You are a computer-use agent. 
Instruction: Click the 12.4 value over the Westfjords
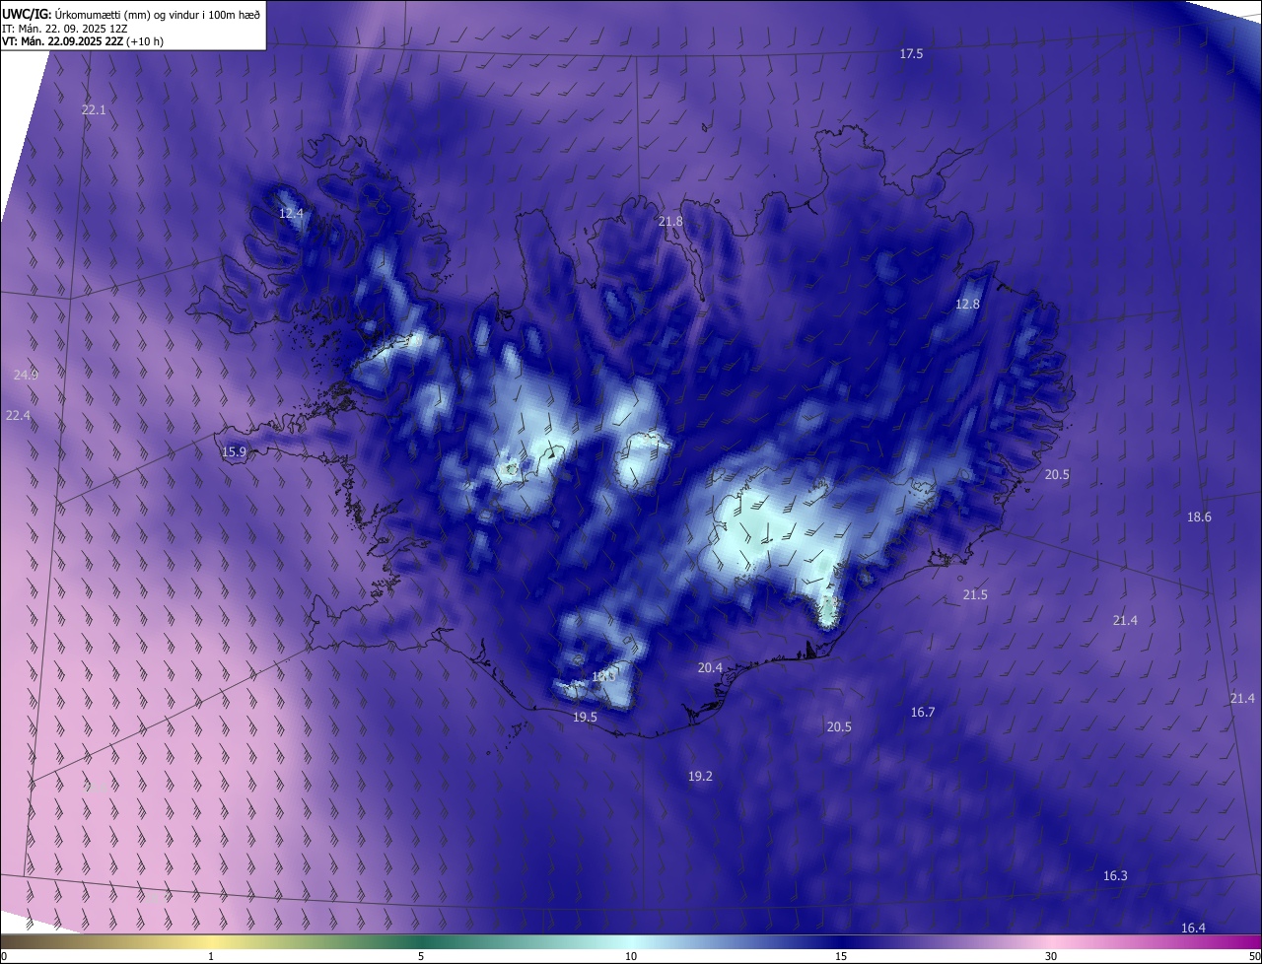291,213
